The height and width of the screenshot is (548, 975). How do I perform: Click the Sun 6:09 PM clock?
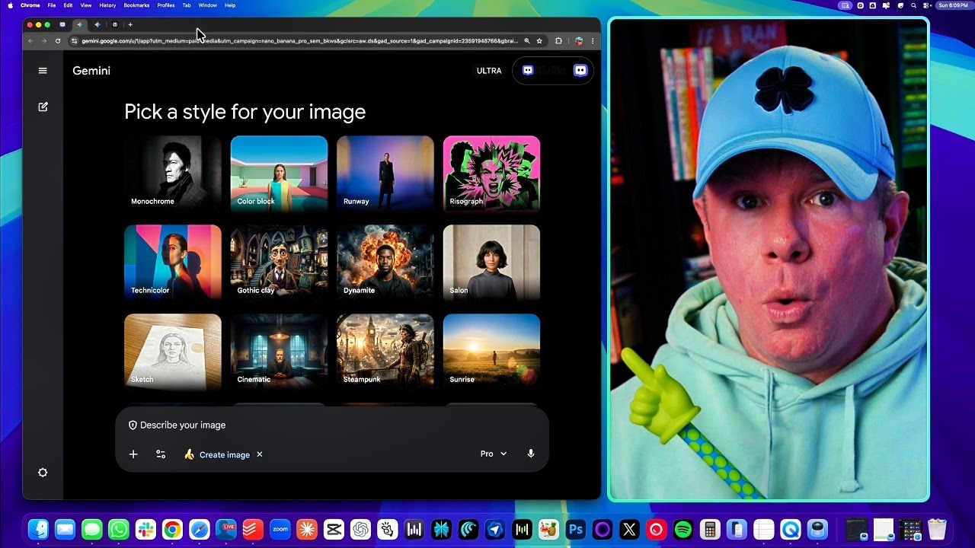pos(953,5)
